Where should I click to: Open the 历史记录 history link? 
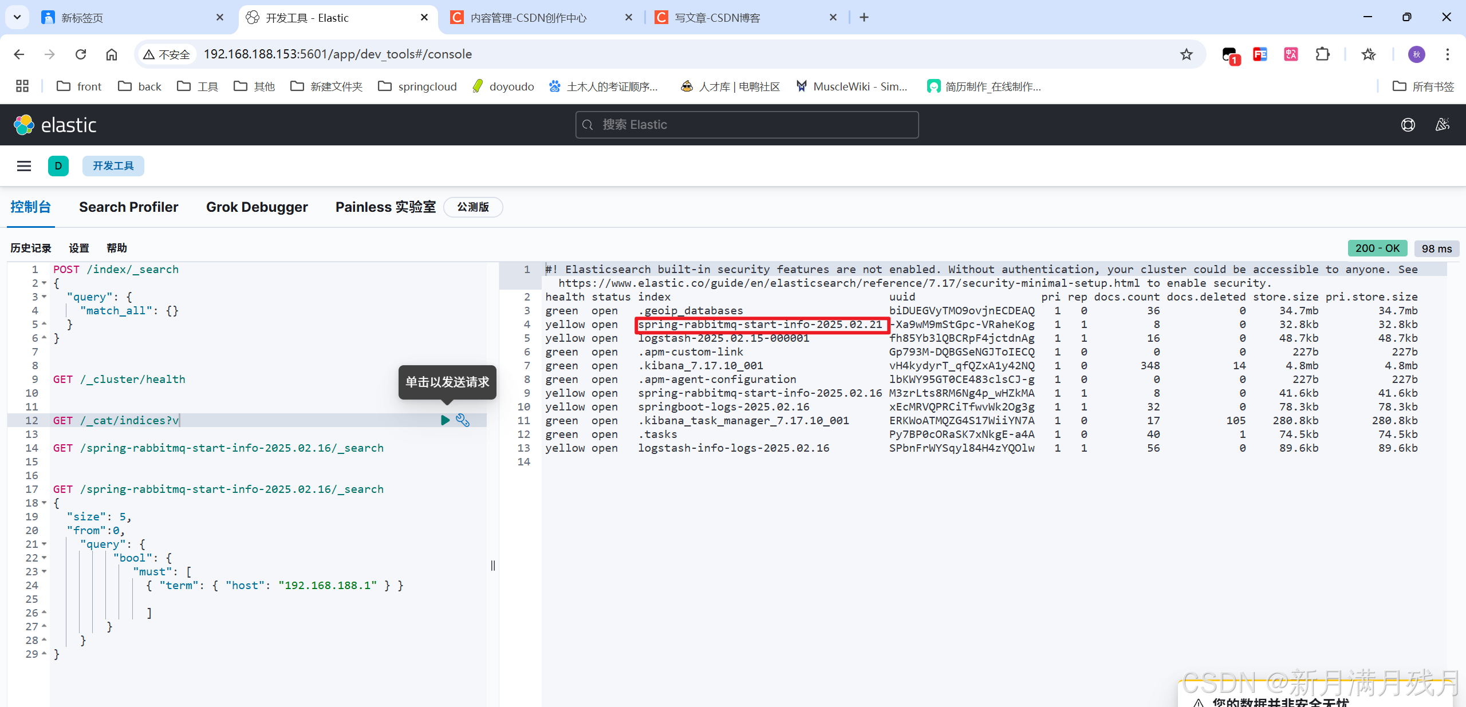pos(31,248)
